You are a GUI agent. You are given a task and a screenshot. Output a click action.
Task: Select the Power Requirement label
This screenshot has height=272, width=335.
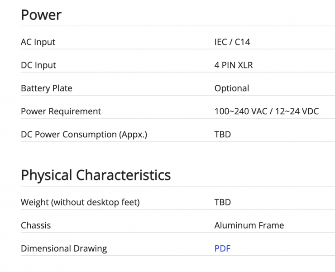pos(61,112)
